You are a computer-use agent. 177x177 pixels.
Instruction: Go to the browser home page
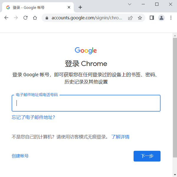pyautogui.click(x=35, y=18)
